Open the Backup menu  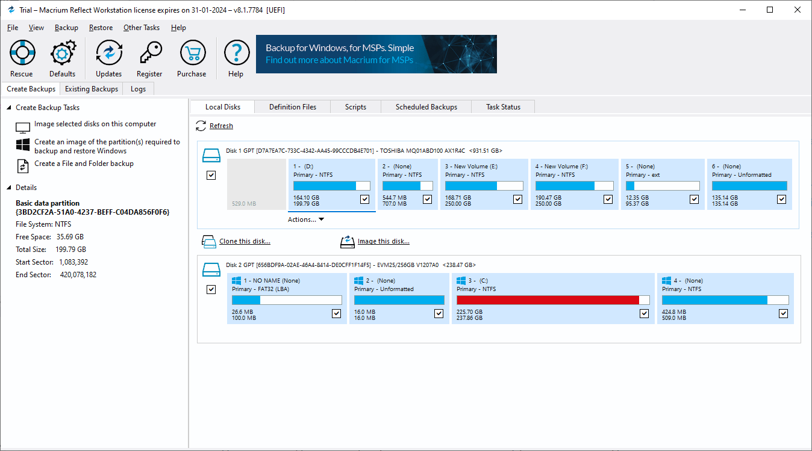(x=66, y=28)
